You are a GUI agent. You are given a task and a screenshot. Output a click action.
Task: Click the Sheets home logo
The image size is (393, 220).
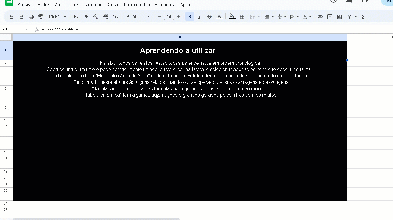tap(9, 2)
